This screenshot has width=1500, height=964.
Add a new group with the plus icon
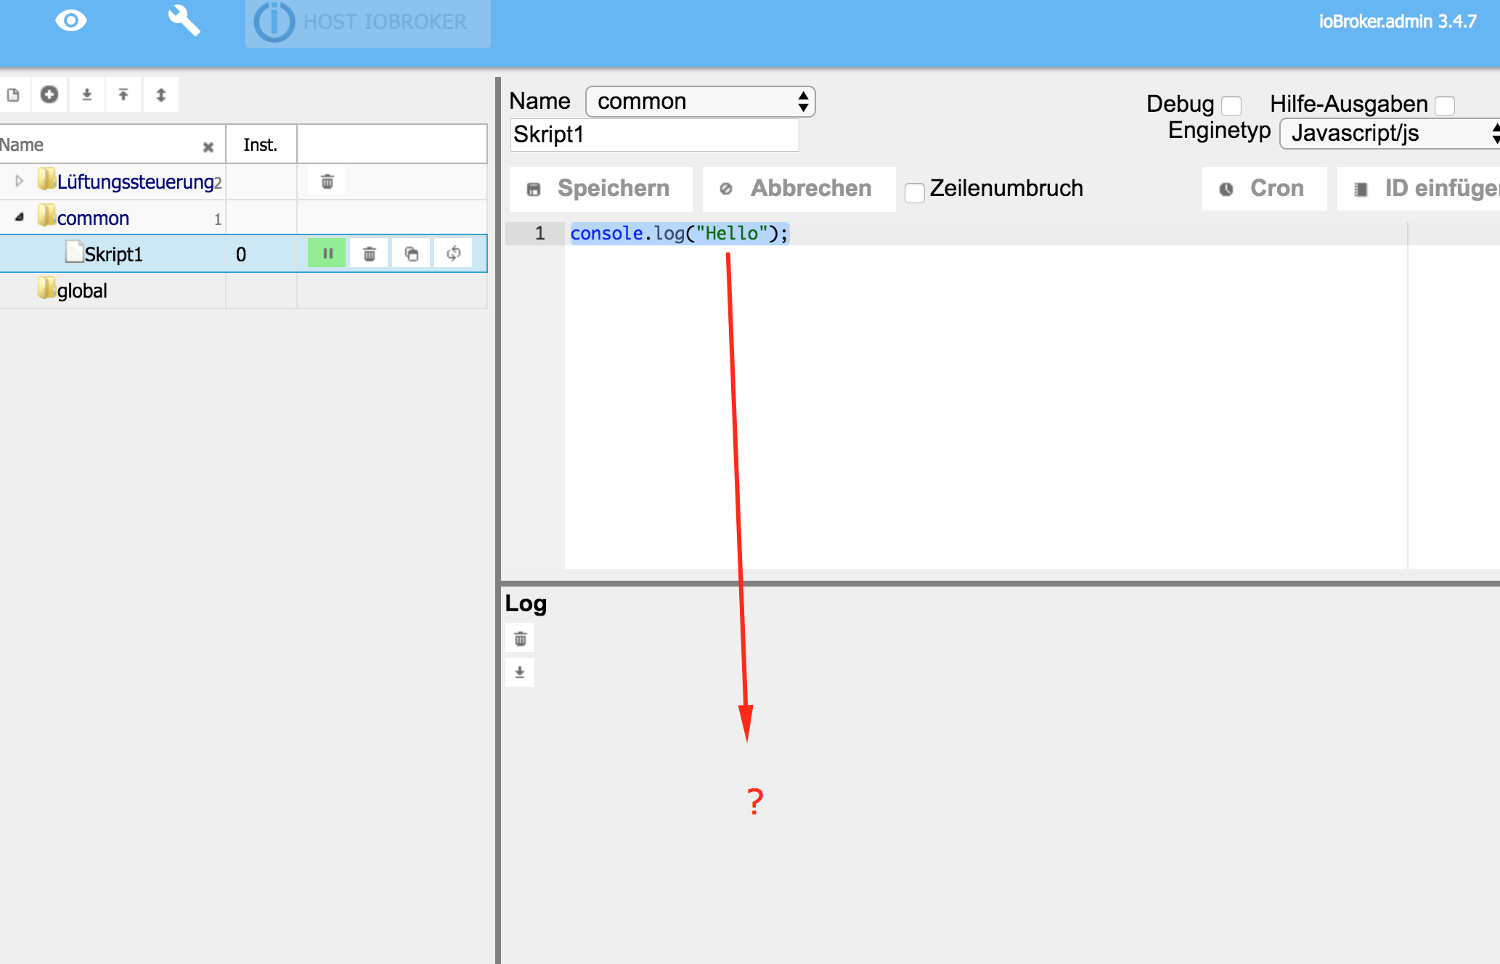49,94
